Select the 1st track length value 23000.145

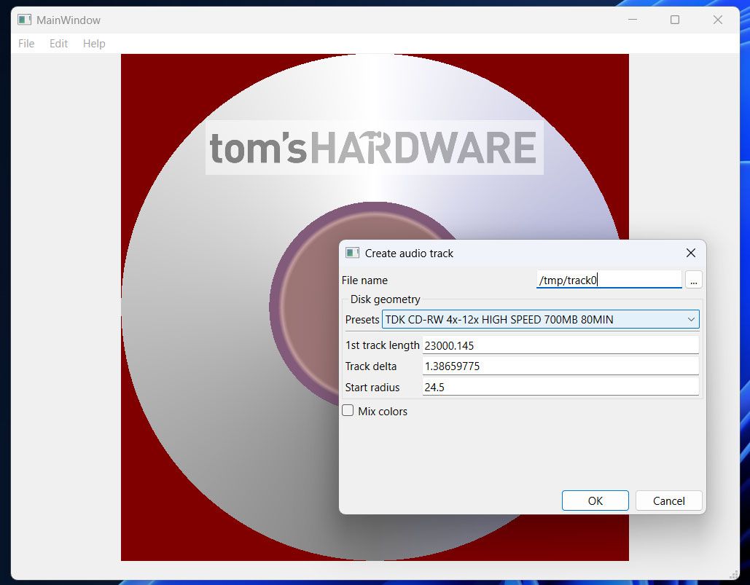[x=560, y=344]
